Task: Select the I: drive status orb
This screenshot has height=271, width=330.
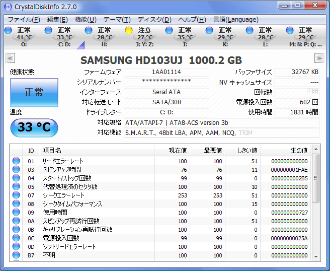Action: (x=169, y=30)
